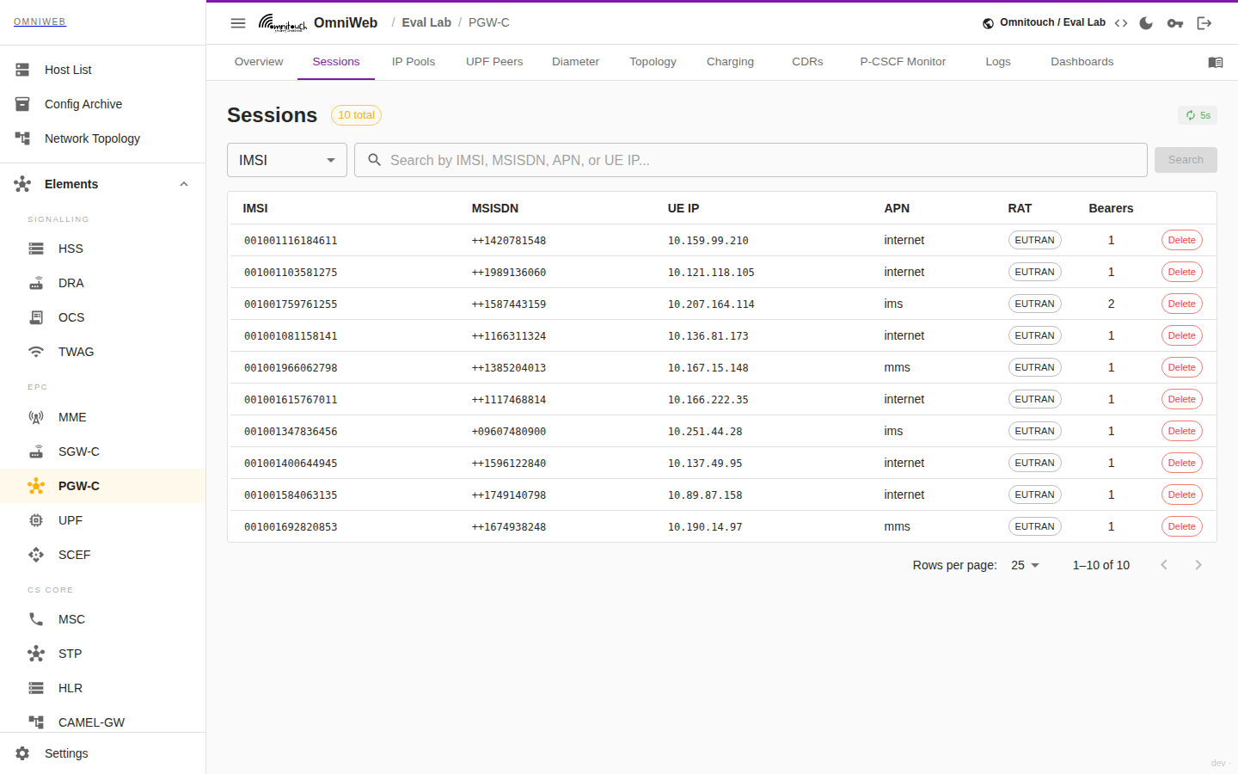Open the IMSI search type dropdown
This screenshot has width=1238, height=774.
pos(287,160)
